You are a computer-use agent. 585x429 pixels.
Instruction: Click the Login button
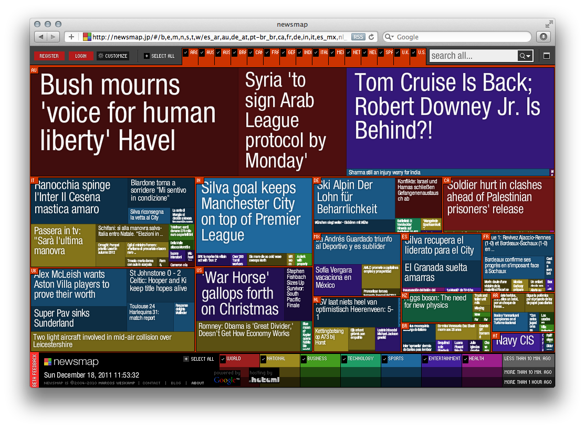[x=81, y=56]
